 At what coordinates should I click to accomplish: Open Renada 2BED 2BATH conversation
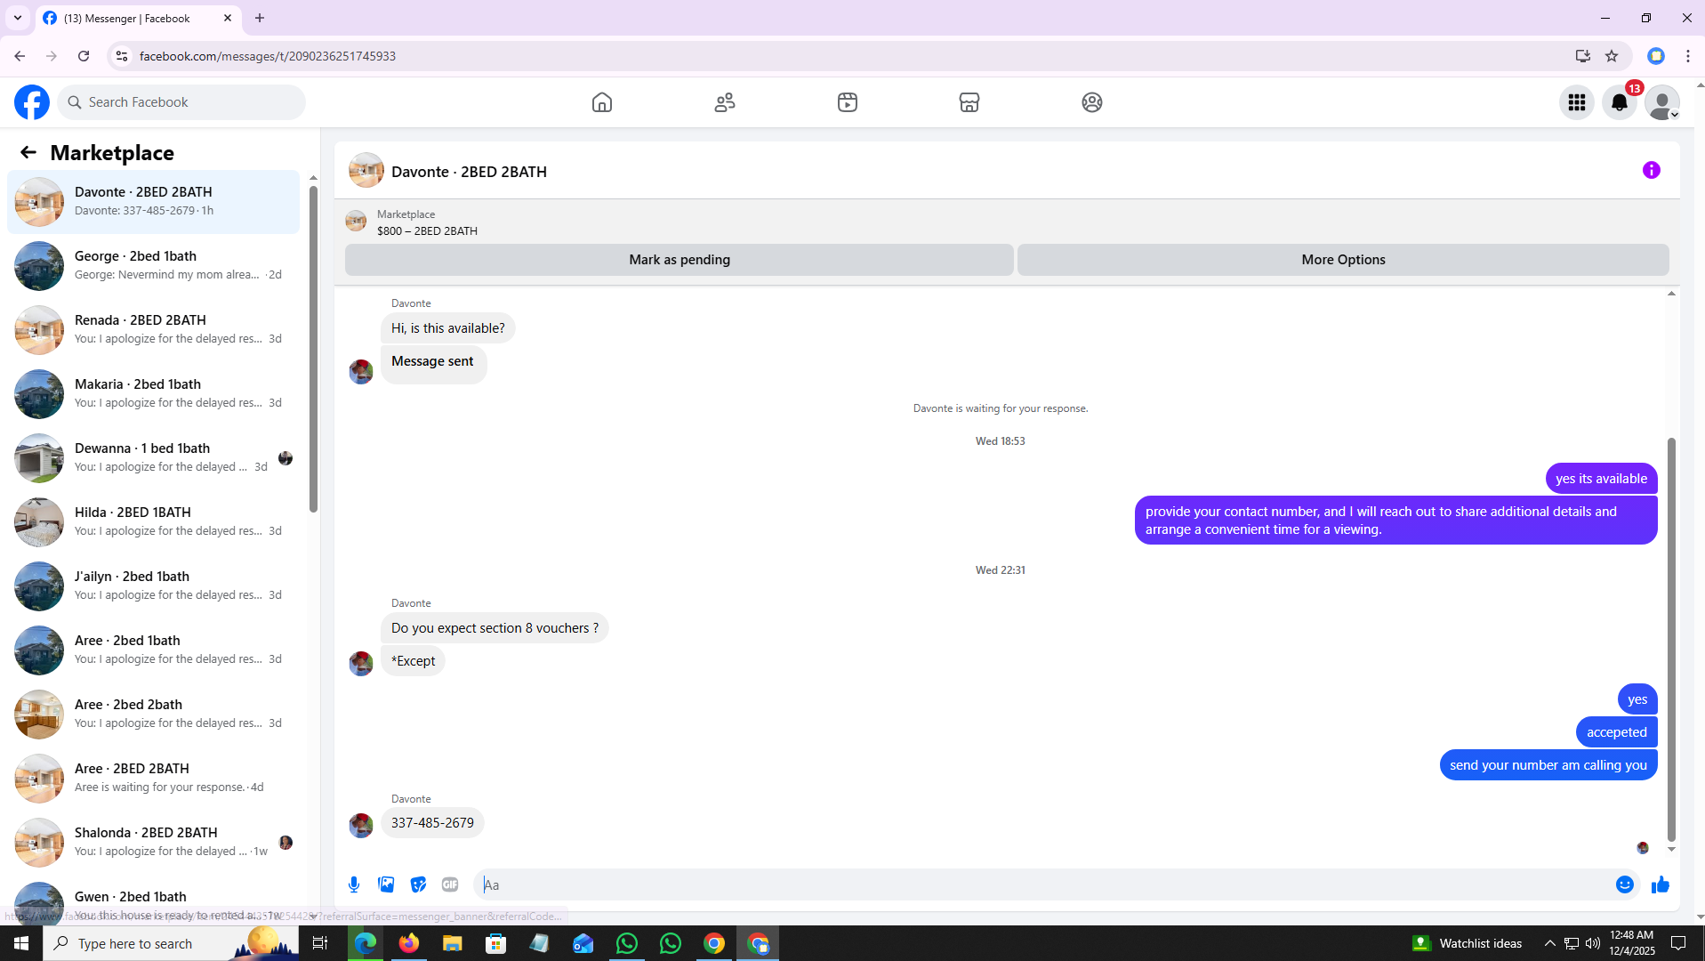click(153, 330)
